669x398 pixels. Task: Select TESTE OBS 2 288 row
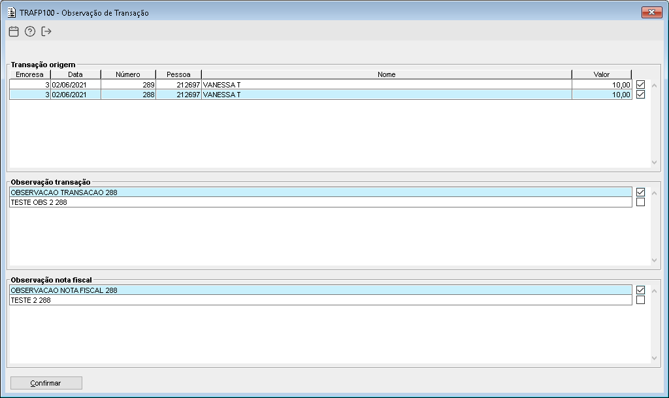[x=320, y=202]
